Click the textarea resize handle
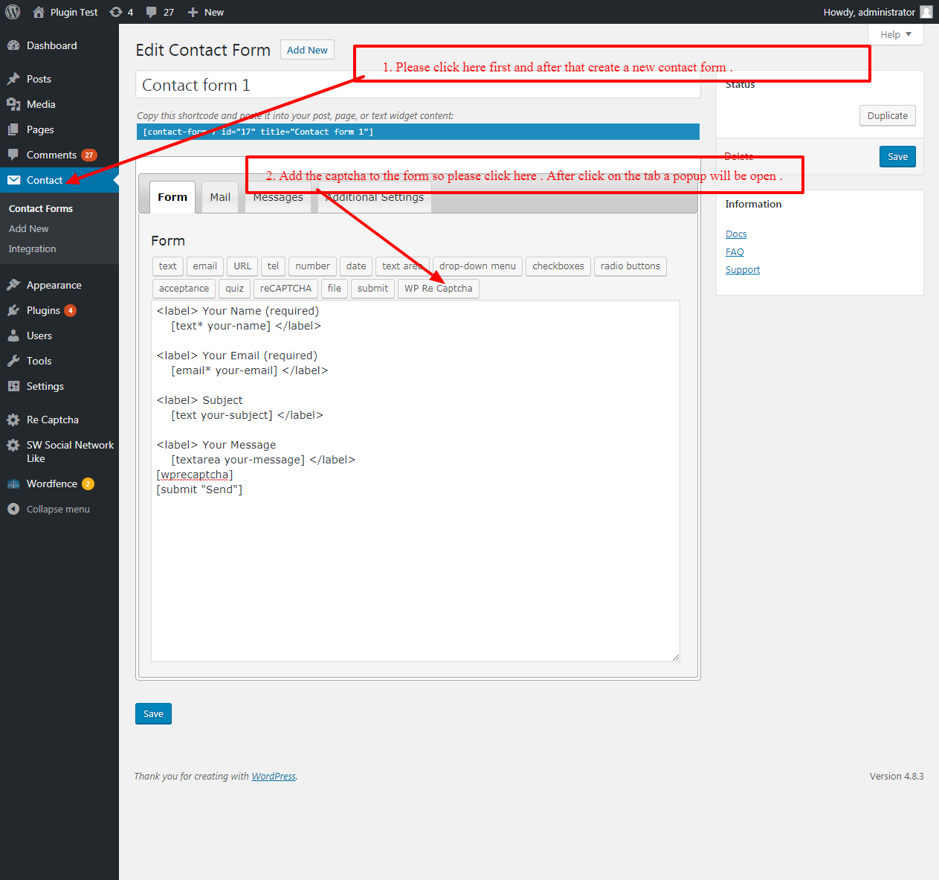The image size is (939, 880). [x=675, y=657]
